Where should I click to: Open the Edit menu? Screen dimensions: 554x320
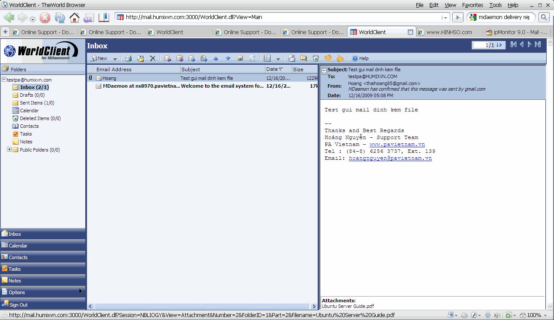tap(434, 5)
